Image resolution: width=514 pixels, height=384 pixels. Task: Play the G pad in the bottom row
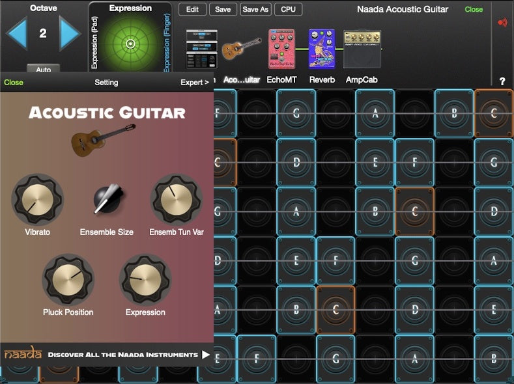coord(336,359)
